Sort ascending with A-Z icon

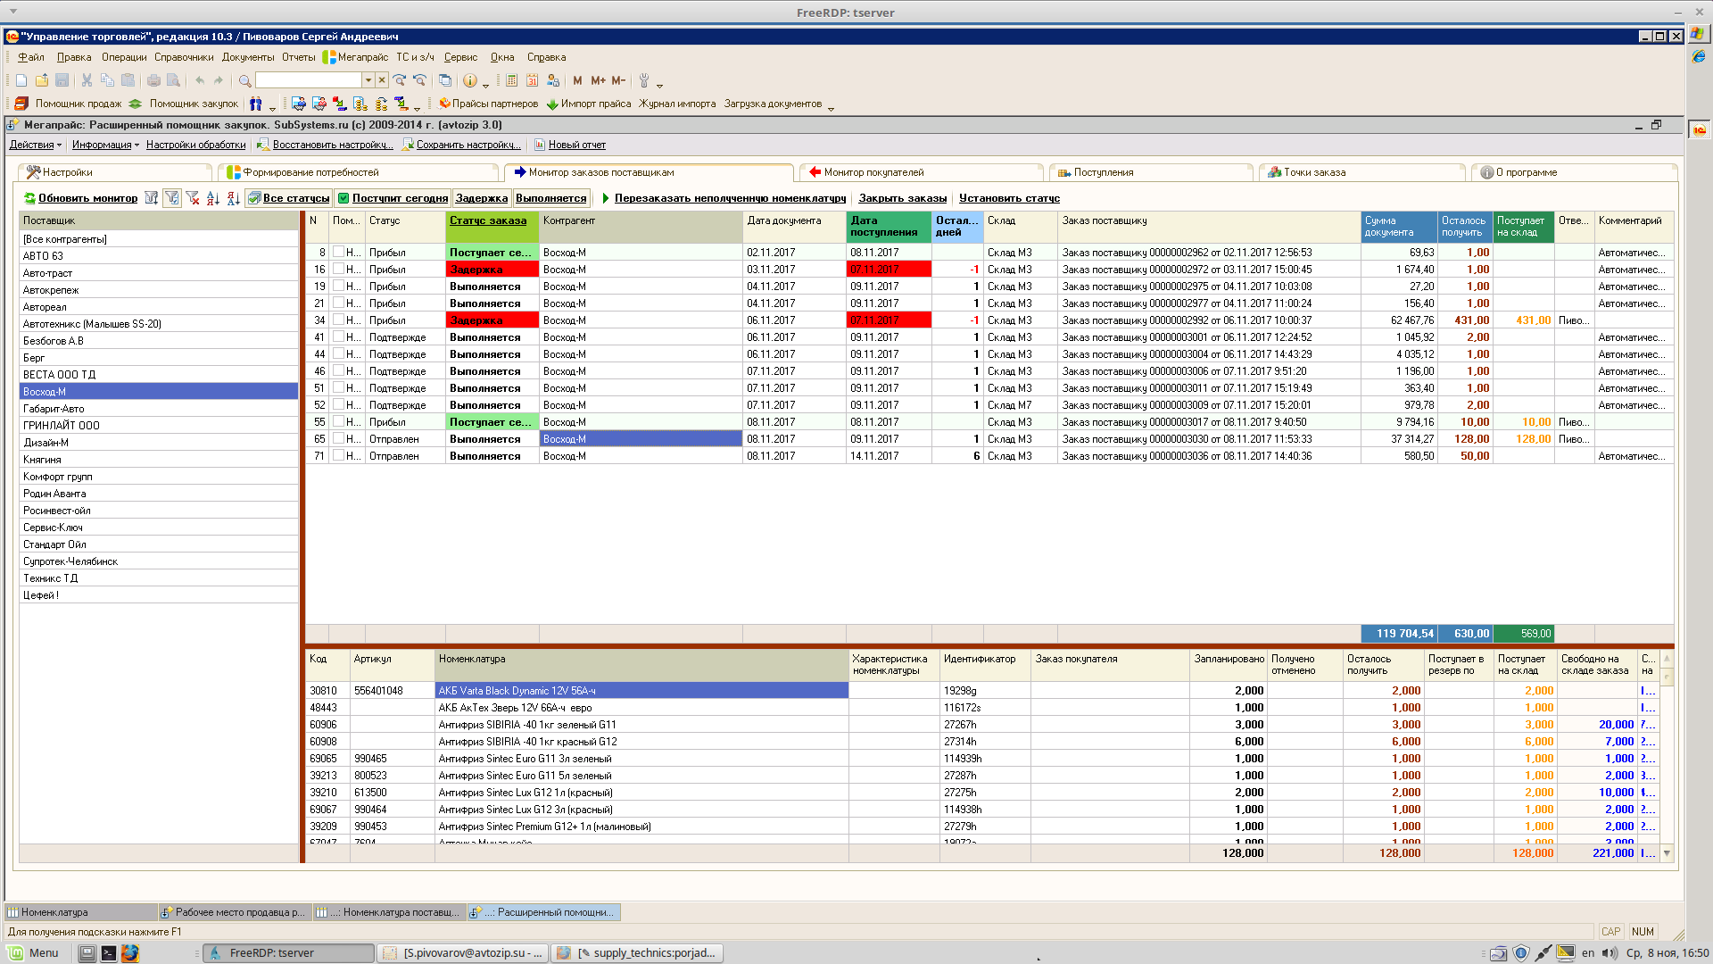[x=212, y=198]
